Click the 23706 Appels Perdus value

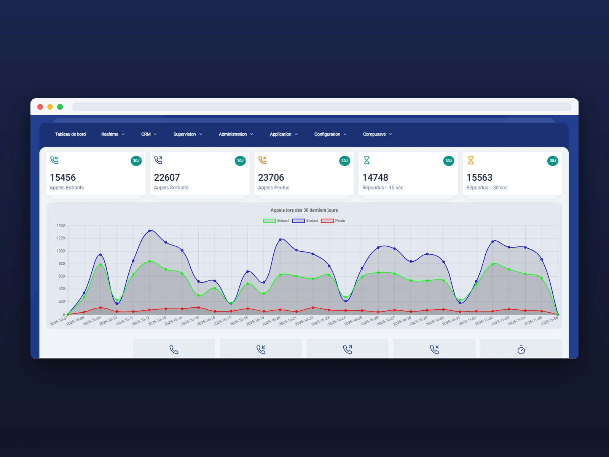click(x=271, y=177)
